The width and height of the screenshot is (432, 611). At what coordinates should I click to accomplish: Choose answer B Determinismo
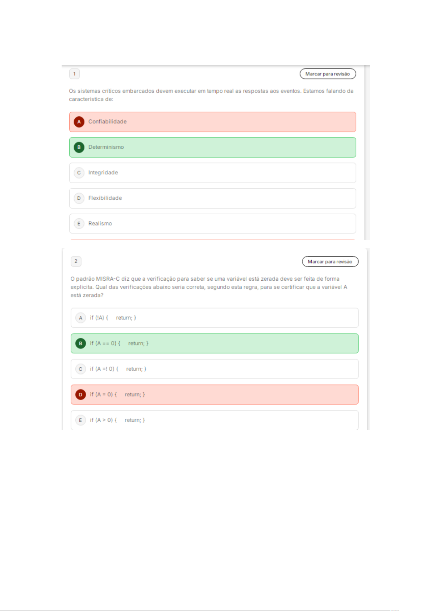coord(212,147)
